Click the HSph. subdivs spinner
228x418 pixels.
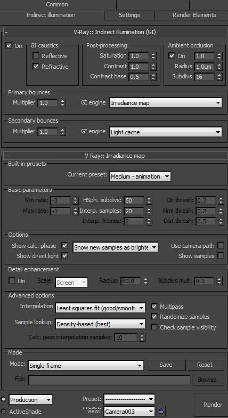point(149,200)
